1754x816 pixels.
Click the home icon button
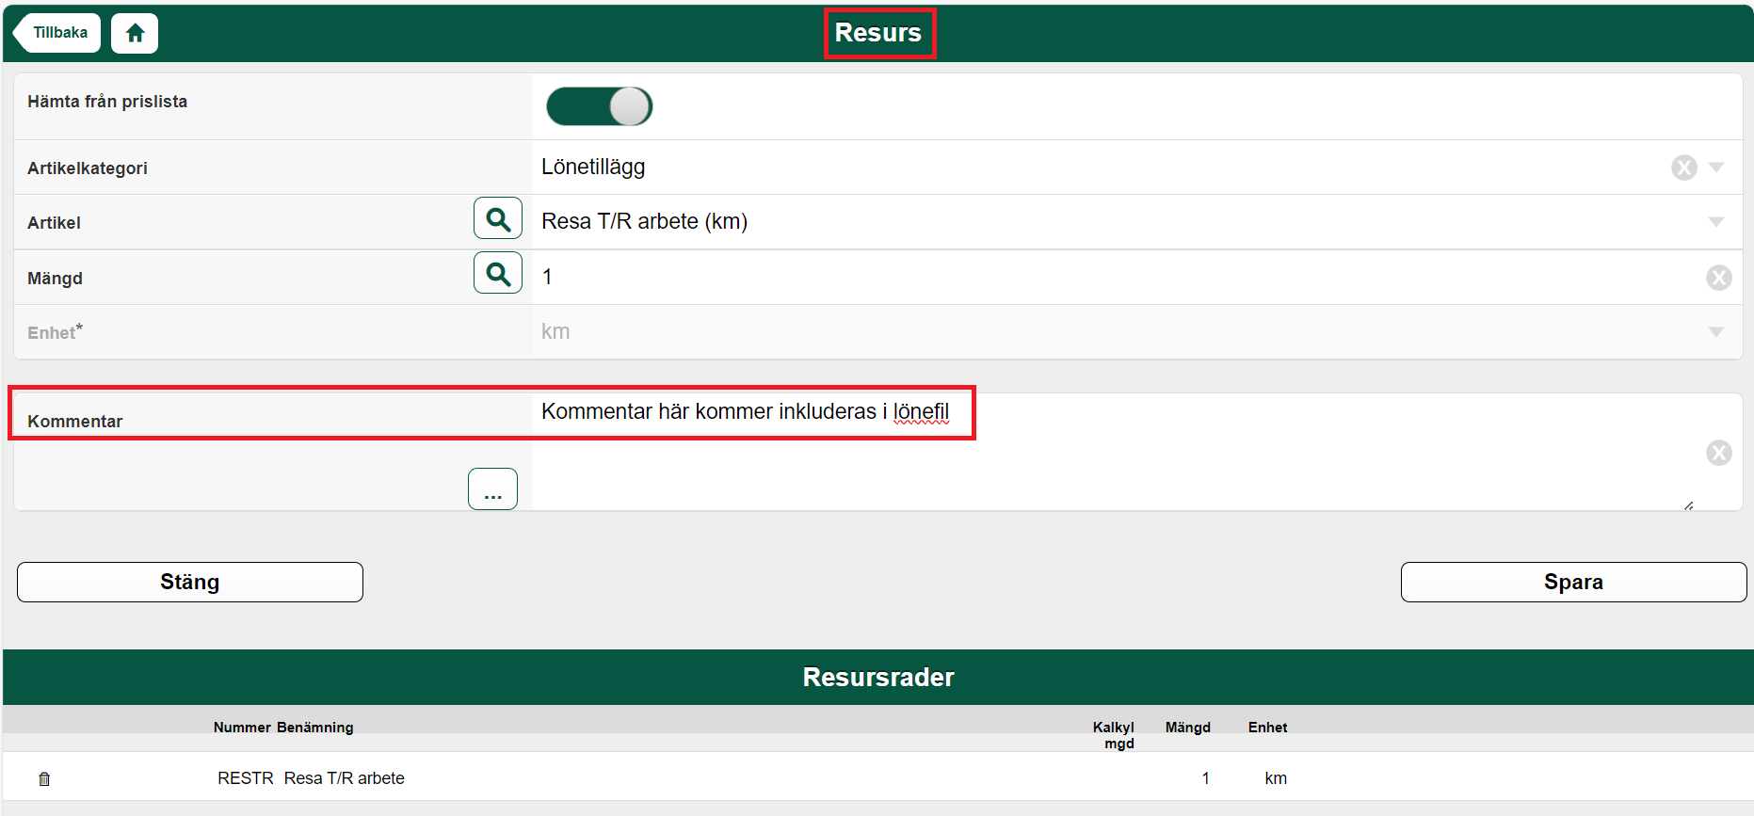[x=135, y=34]
